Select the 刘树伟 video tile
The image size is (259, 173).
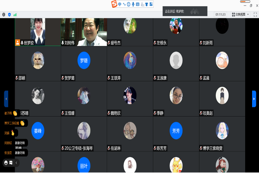click(x=84, y=32)
